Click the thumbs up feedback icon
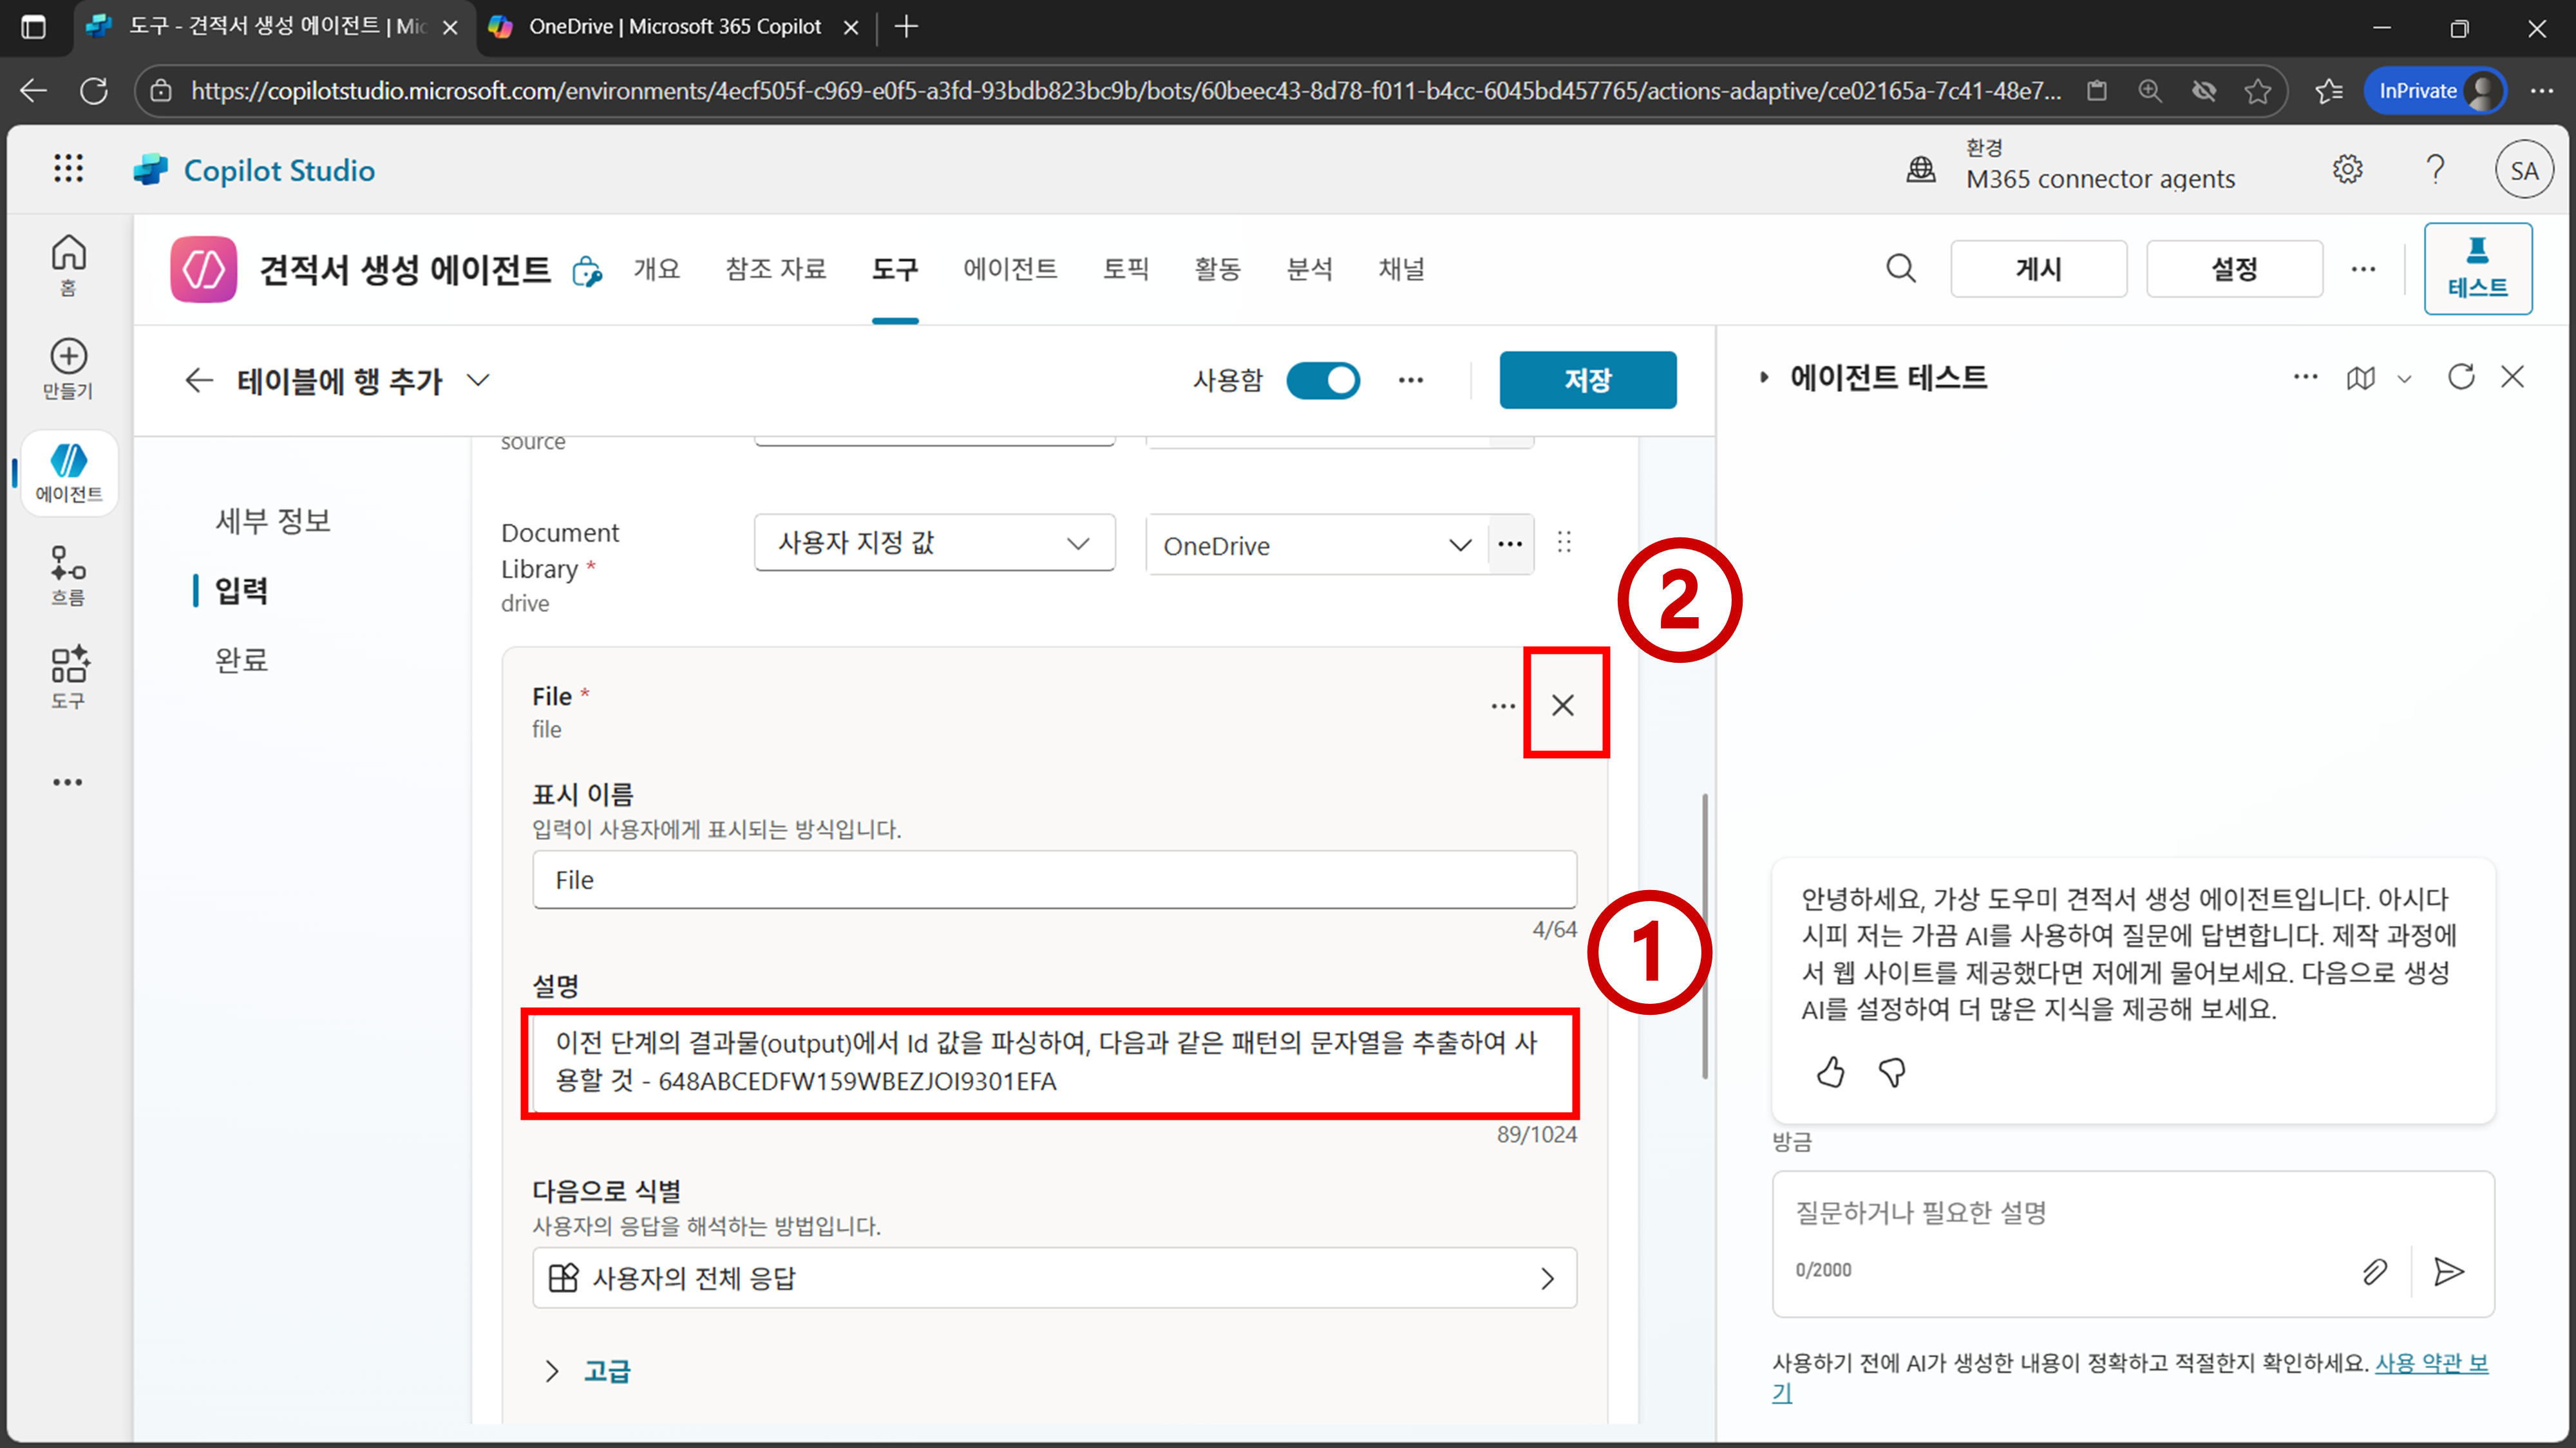This screenshot has height=1448, width=2576. point(1830,1072)
